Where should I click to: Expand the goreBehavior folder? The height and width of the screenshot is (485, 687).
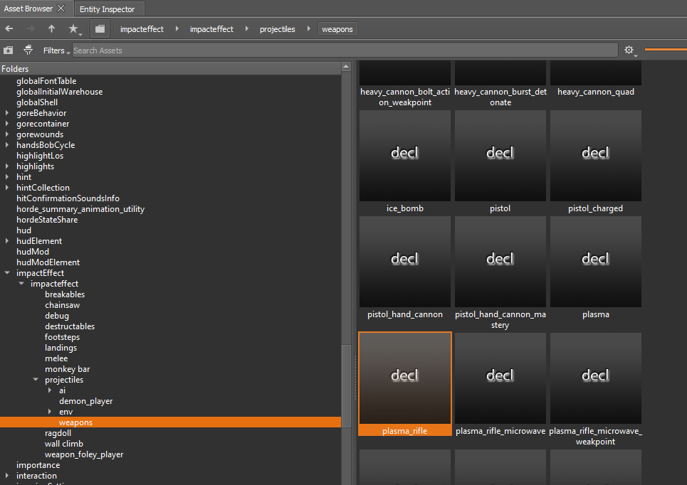(7, 113)
